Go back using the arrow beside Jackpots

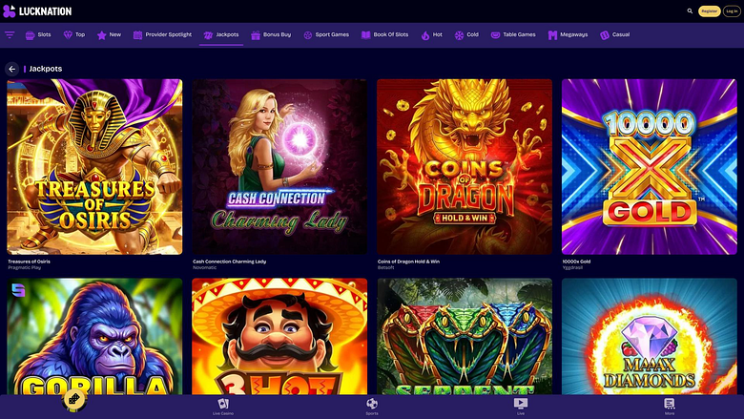[x=11, y=69]
